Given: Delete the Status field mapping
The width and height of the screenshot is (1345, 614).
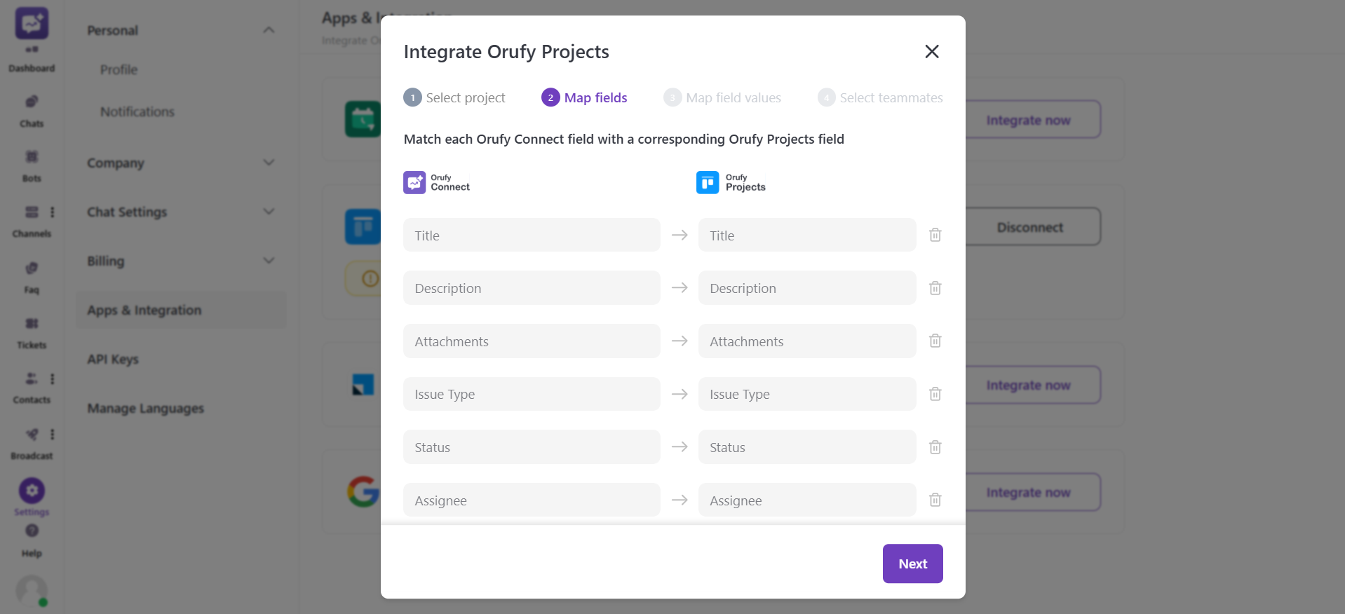Looking at the screenshot, I should [x=935, y=447].
